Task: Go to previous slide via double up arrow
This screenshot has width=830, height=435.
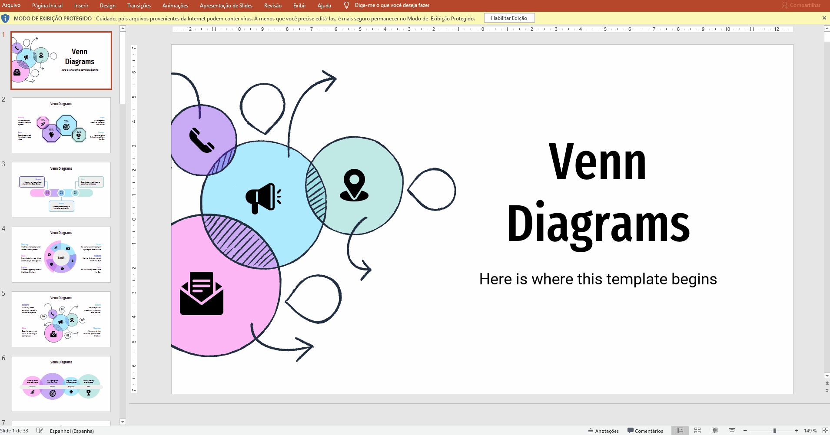Action: click(827, 383)
